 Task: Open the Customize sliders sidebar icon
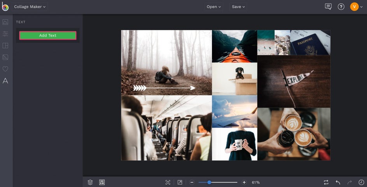click(x=5, y=34)
